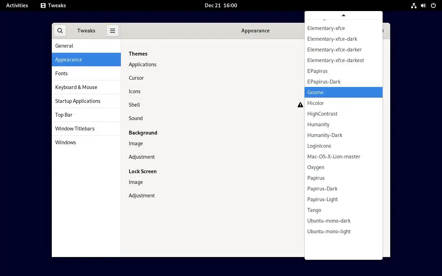Image resolution: width=442 pixels, height=276 pixels.
Task: Select Humanity-Dark from the list
Action: point(344,135)
